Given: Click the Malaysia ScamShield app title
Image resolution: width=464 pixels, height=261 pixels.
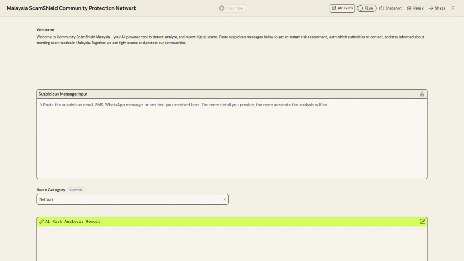Looking at the screenshot, I should pyautogui.click(x=71, y=8).
